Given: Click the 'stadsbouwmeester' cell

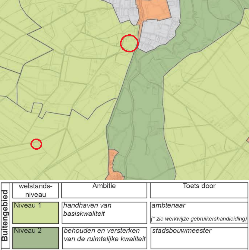Looking at the screenshot, I should [199, 238].
